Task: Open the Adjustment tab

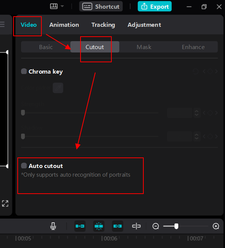Action: pyautogui.click(x=144, y=25)
